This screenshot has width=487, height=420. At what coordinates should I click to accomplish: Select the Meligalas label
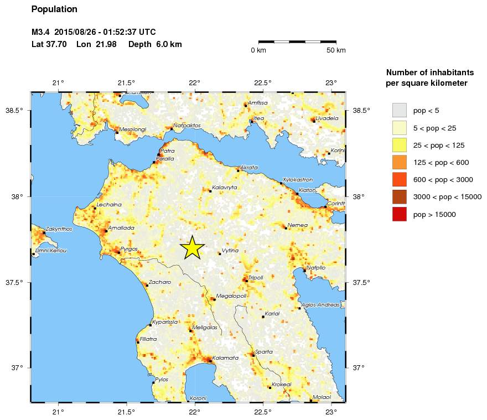tap(205, 328)
